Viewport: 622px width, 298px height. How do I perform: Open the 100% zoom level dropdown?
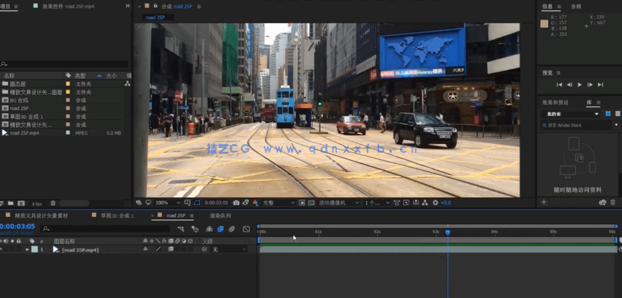(167, 202)
